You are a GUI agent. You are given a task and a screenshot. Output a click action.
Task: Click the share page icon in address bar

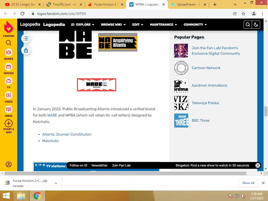[235, 14]
